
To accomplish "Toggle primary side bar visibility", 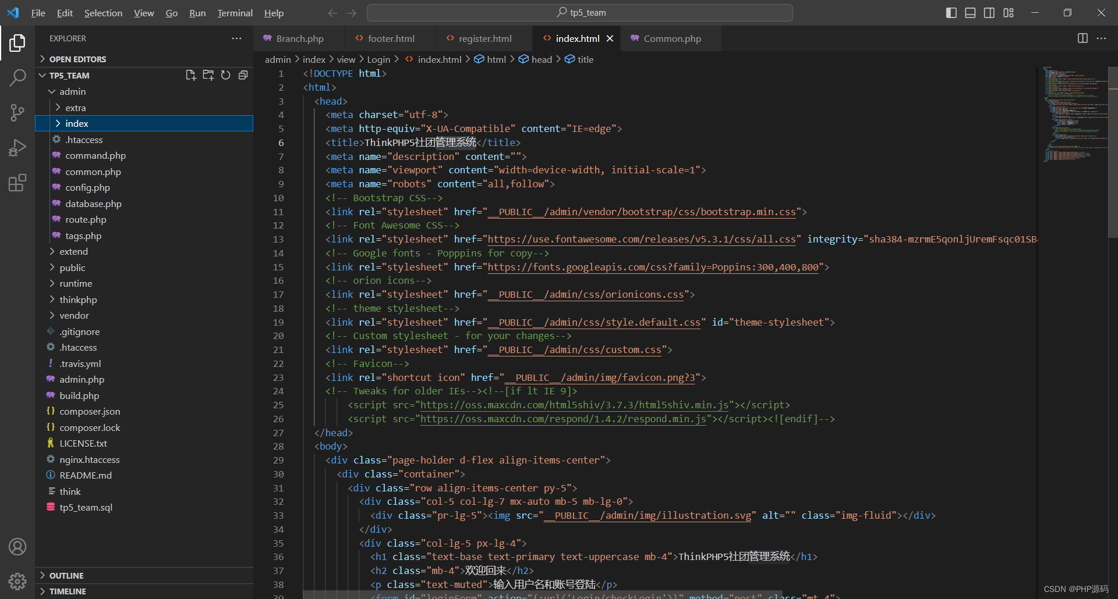I will click(x=951, y=13).
